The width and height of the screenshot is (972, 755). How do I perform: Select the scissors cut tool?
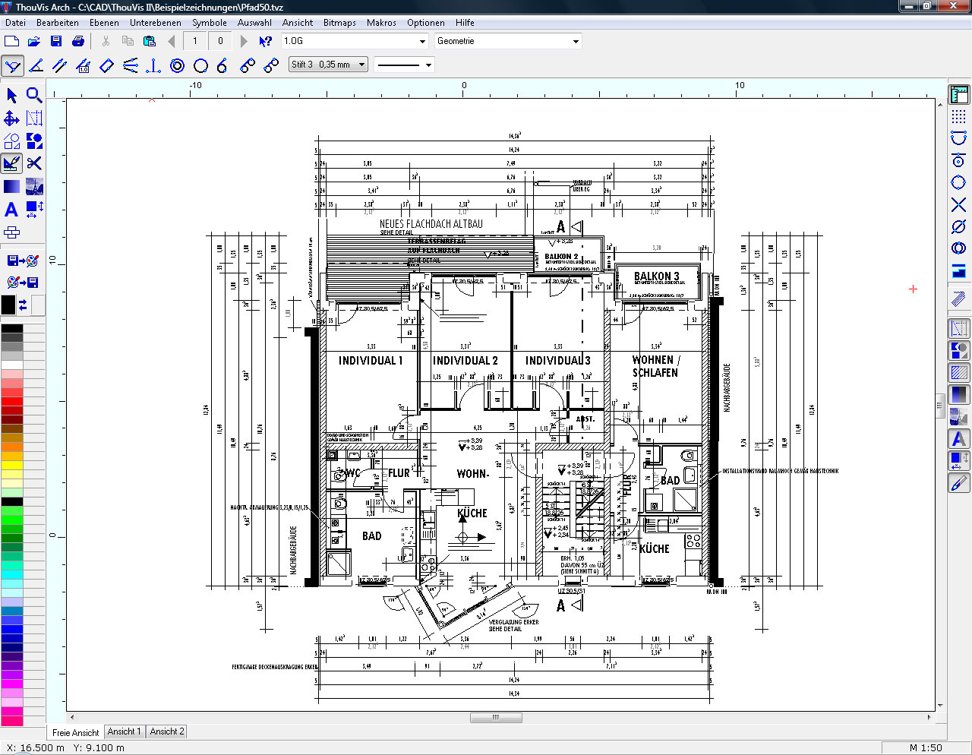pyautogui.click(x=34, y=163)
